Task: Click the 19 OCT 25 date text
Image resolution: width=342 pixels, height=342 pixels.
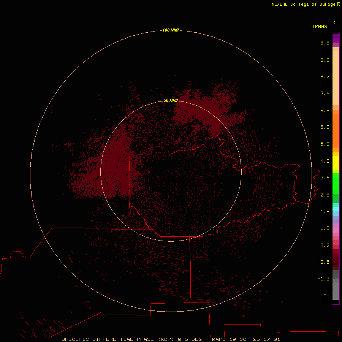Action: [x=245, y=339]
